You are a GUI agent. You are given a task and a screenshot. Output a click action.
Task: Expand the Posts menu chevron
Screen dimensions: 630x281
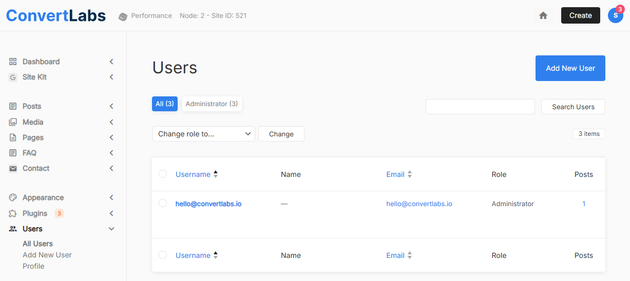(111, 106)
